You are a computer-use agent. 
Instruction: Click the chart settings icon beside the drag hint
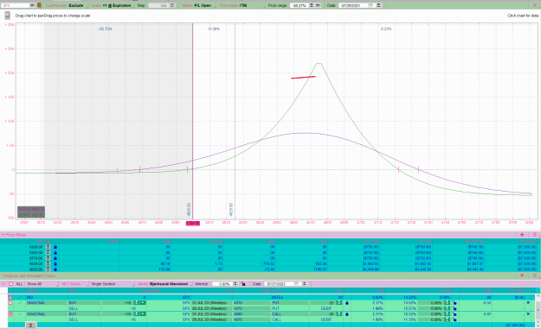click(x=7, y=16)
